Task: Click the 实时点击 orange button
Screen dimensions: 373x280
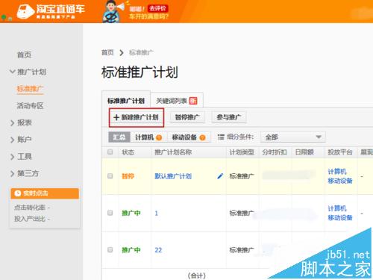Action: coord(45,193)
